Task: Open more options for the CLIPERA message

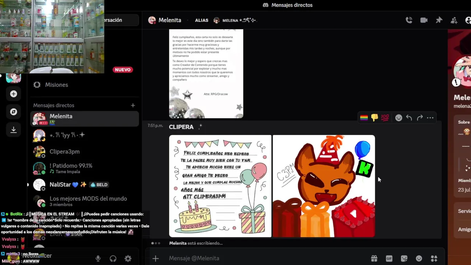Action: [430, 118]
